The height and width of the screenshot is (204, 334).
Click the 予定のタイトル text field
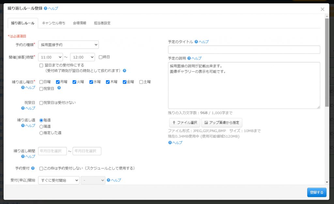click(244, 50)
